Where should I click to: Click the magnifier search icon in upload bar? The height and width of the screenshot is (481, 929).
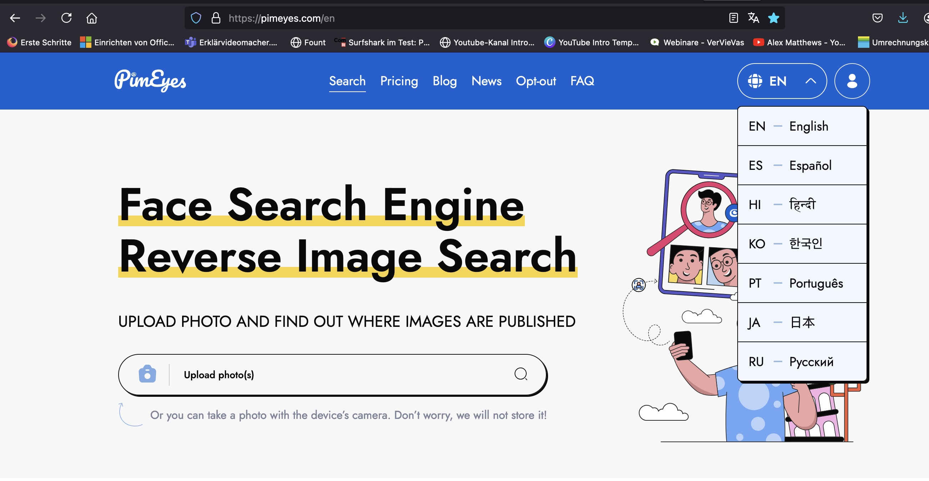click(x=521, y=375)
